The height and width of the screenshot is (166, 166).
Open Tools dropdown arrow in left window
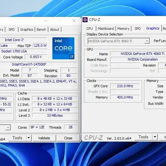click(29, 138)
